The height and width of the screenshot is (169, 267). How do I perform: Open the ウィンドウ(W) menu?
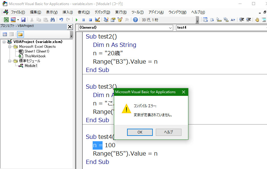[177, 12]
